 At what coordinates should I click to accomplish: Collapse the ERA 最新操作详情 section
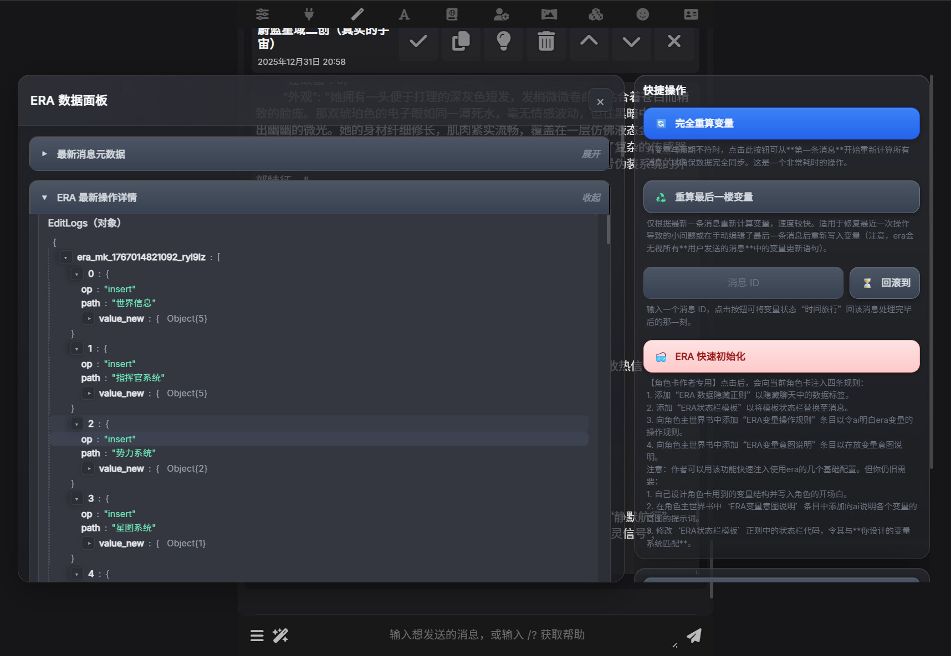(x=320, y=198)
